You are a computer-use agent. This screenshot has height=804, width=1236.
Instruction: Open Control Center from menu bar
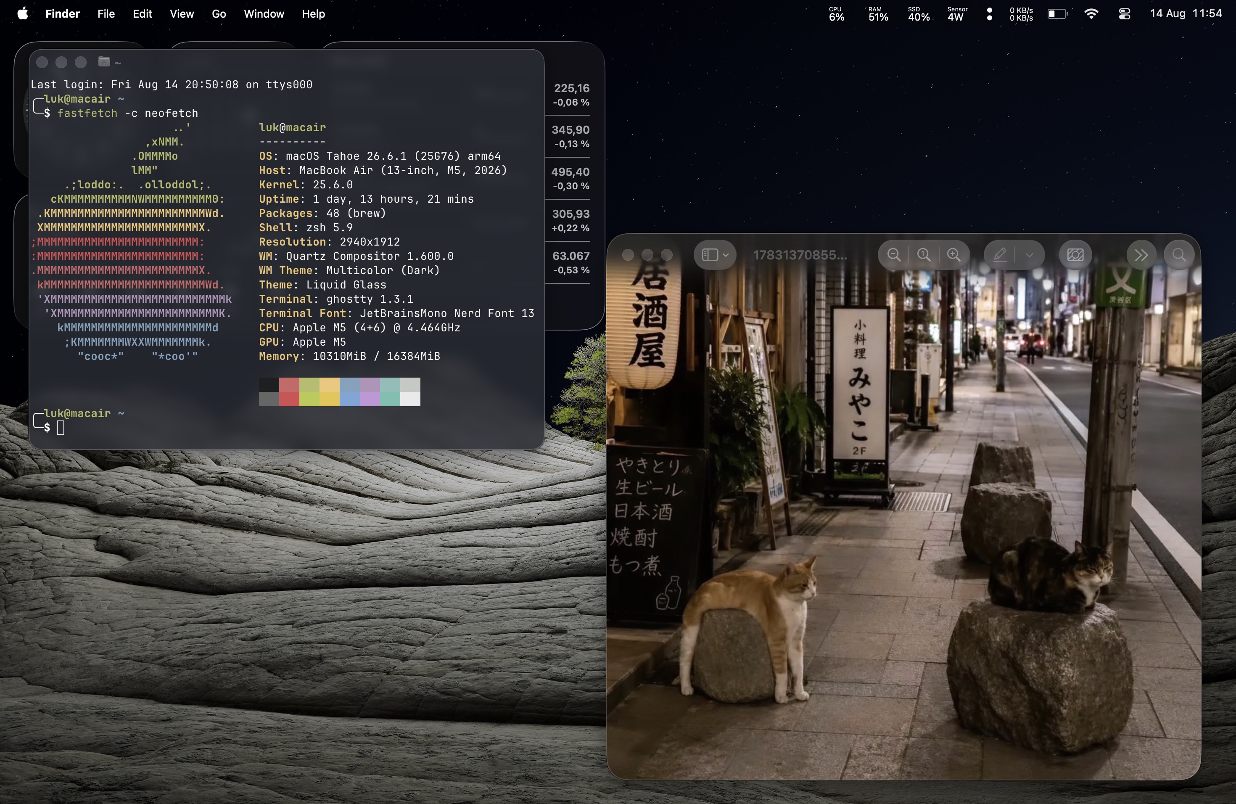[x=1124, y=14]
